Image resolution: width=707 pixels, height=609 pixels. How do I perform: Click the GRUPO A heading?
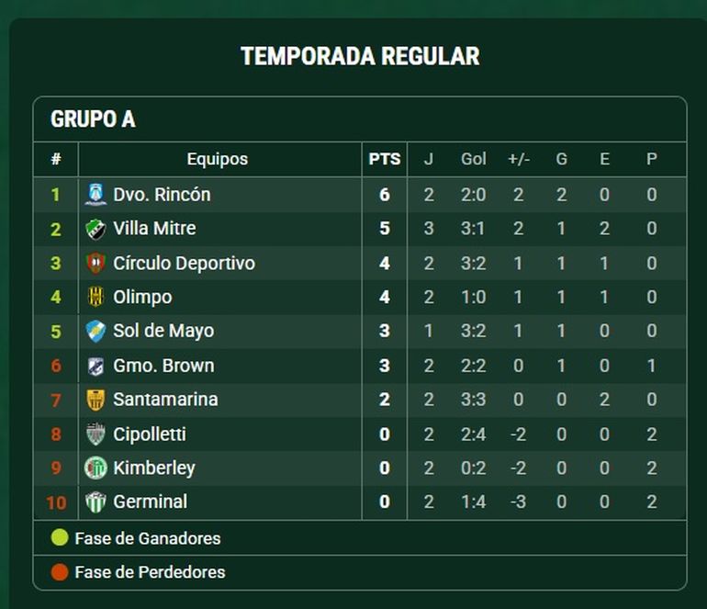[93, 119]
